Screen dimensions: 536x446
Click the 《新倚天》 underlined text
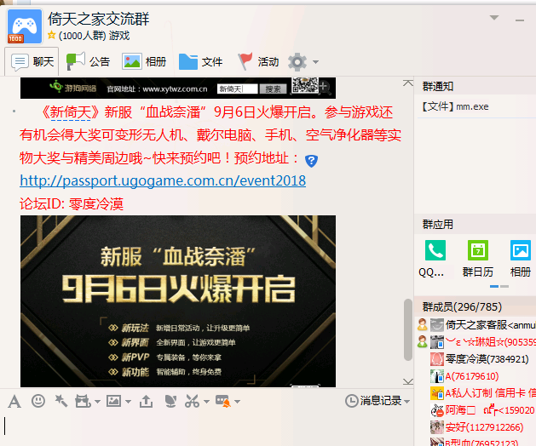point(70,112)
